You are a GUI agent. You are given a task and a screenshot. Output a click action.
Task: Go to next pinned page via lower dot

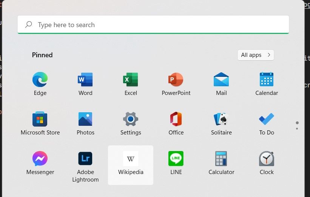point(297,128)
